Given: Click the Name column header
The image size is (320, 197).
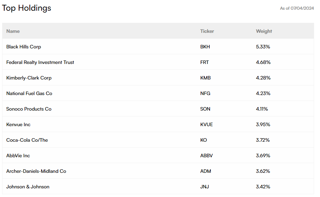Looking at the screenshot, I should pos(13,31).
